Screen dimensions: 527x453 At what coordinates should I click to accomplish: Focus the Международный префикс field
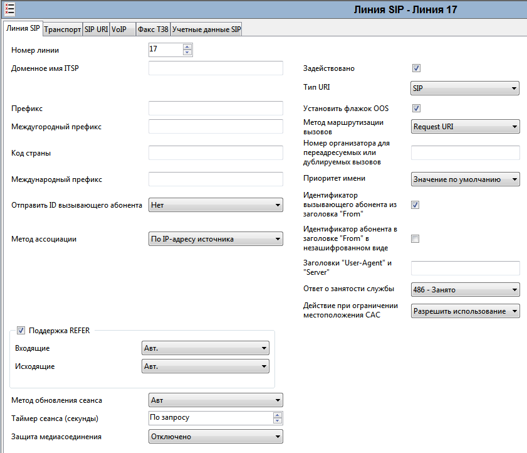click(x=216, y=179)
